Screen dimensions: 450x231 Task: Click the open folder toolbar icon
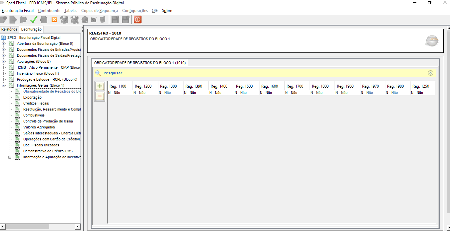(23, 20)
